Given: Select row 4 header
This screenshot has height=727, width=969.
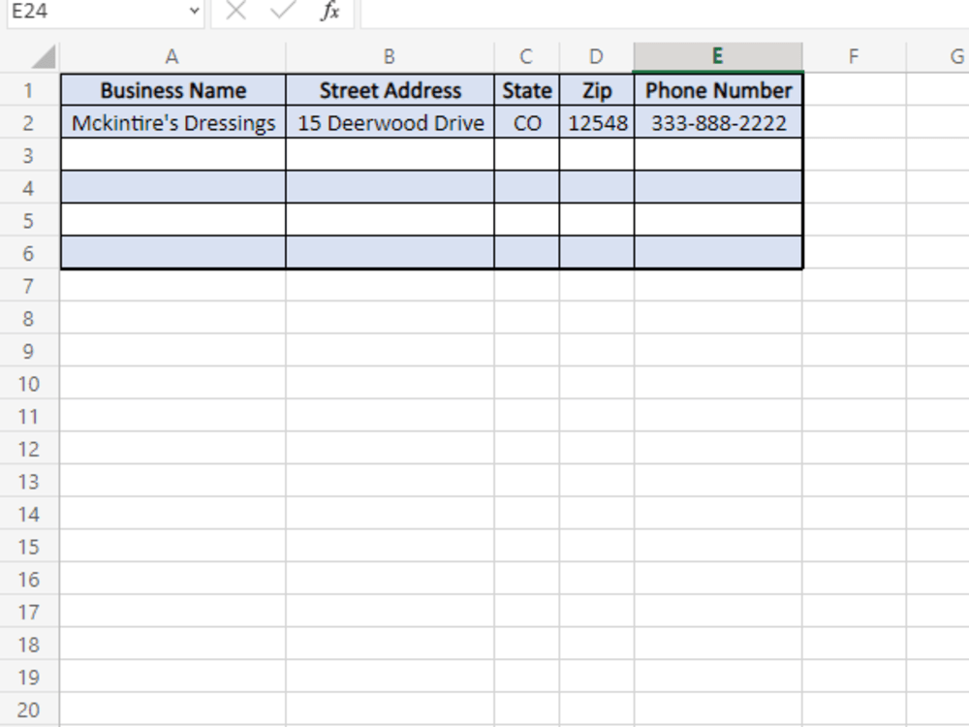Looking at the screenshot, I should [x=28, y=189].
